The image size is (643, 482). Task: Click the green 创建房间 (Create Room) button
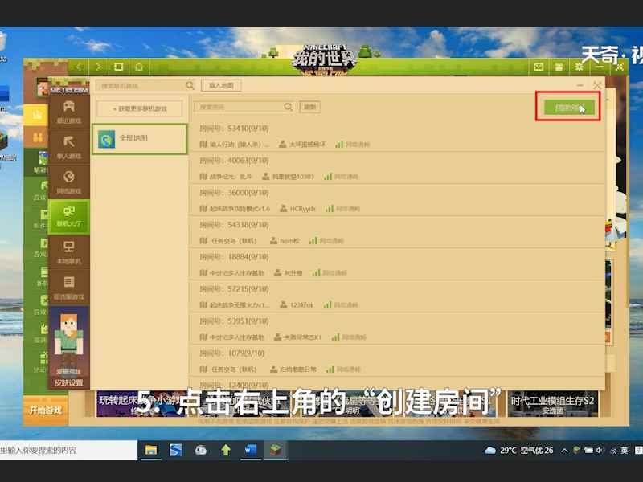[569, 108]
